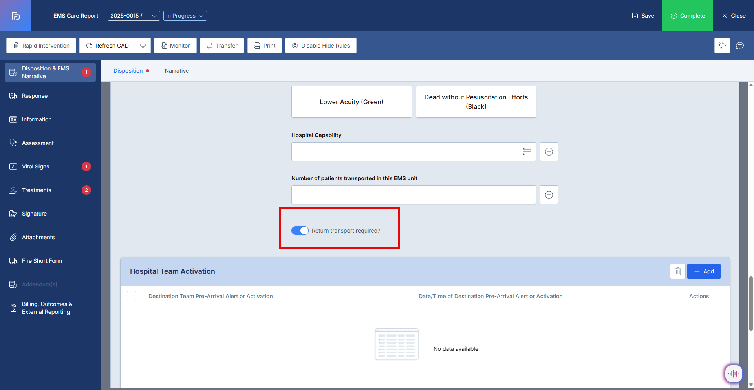Click the scrollbar down arrow
The image size is (754, 390).
click(x=751, y=385)
